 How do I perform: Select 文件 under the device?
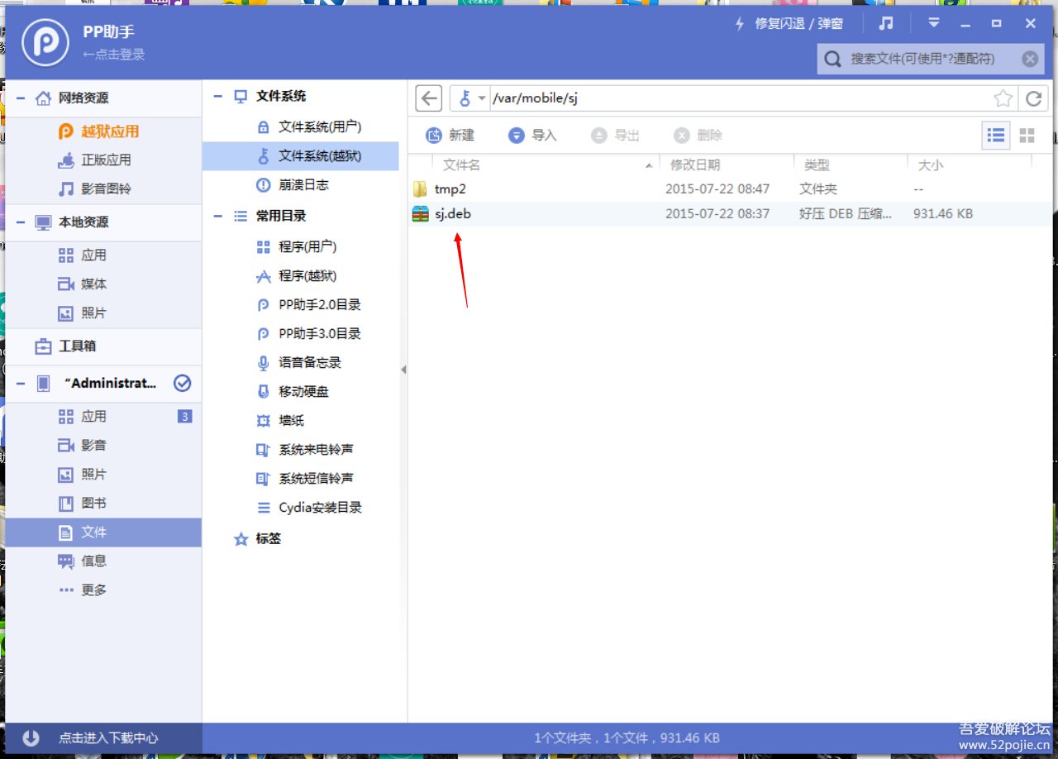pos(103,532)
